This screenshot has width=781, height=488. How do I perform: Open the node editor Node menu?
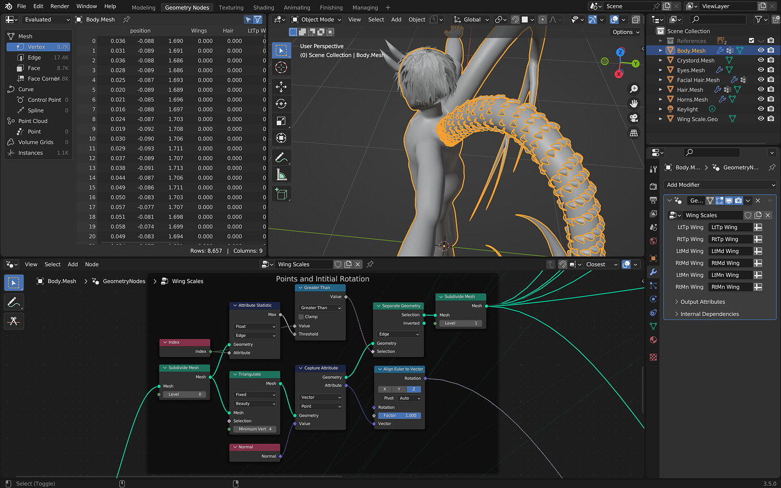[92, 264]
